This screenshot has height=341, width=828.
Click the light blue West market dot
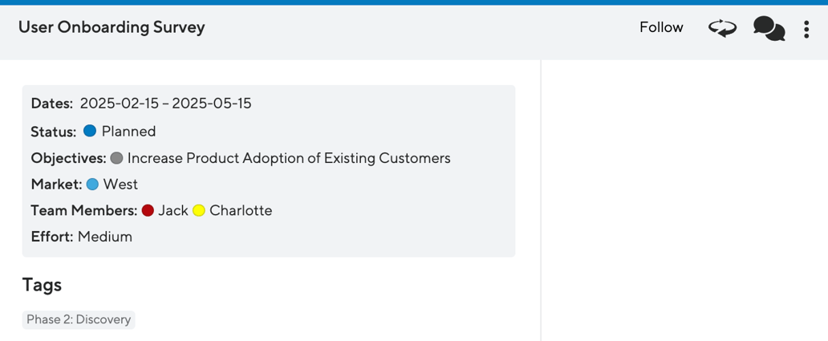point(92,185)
